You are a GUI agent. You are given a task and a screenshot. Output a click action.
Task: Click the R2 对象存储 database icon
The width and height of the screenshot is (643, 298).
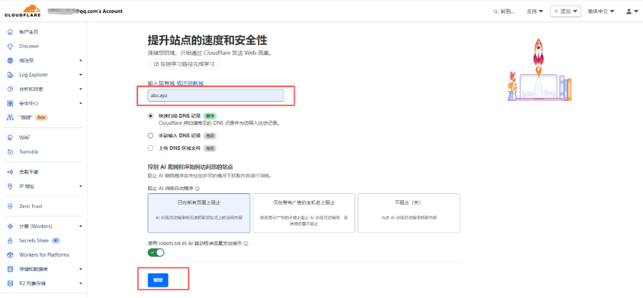10,283
